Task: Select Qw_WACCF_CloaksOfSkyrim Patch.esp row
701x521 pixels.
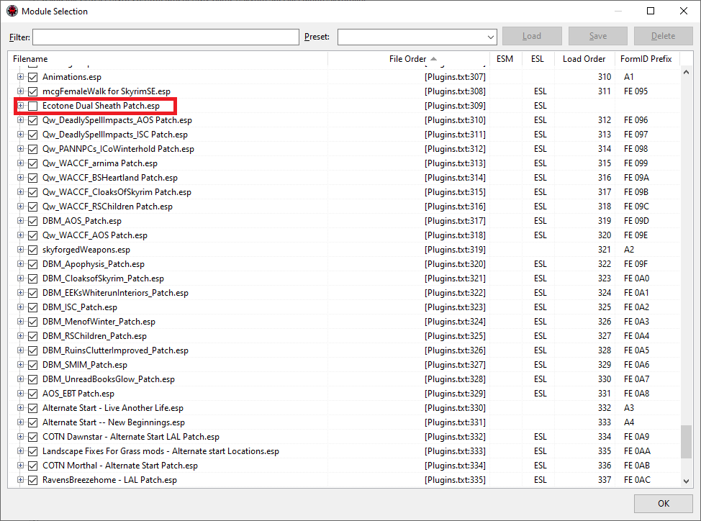Action: pyautogui.click(x=344, y=192)
